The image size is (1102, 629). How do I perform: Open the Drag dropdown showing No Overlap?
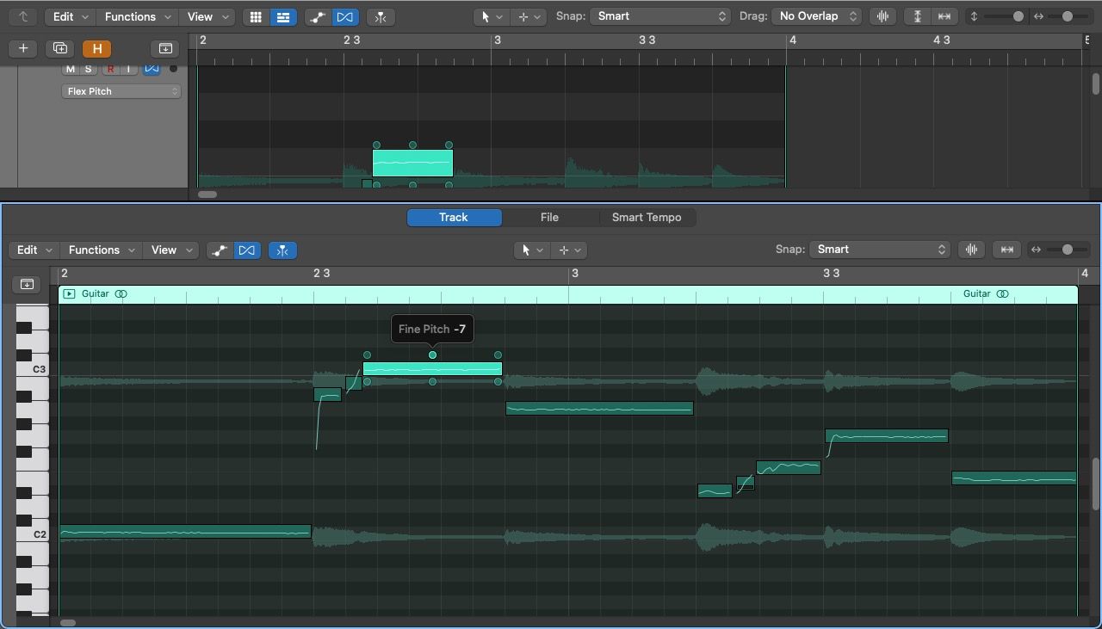[815, 15]
